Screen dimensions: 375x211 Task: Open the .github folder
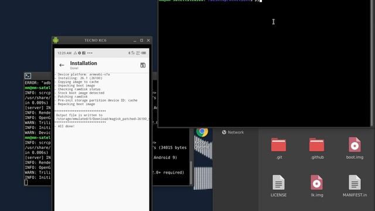pos(317,148)
